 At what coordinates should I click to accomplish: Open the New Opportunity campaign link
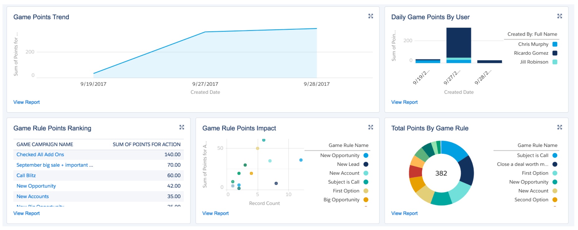tap(36, 186)
